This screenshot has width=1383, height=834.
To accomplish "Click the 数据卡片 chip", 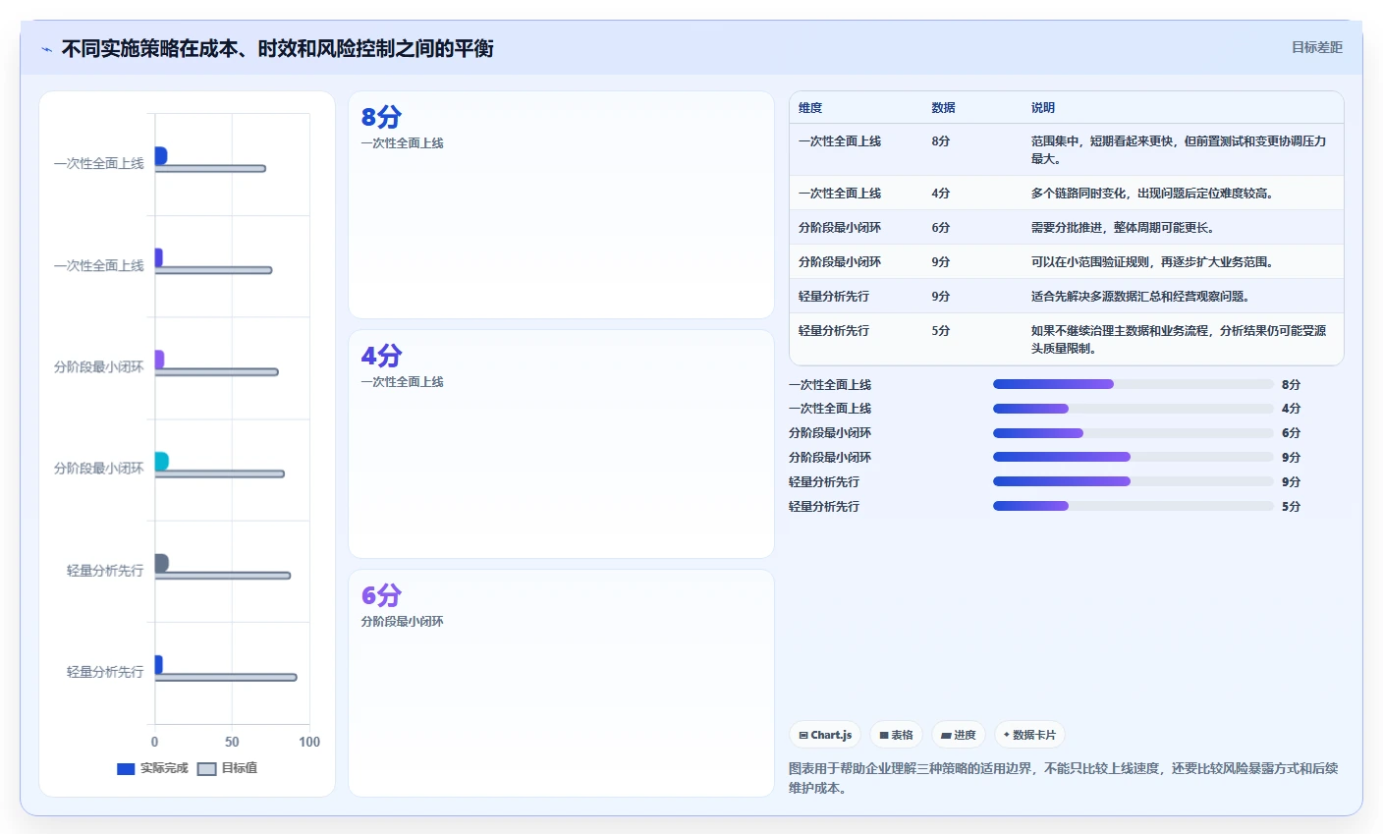I will coord(1029,735).
